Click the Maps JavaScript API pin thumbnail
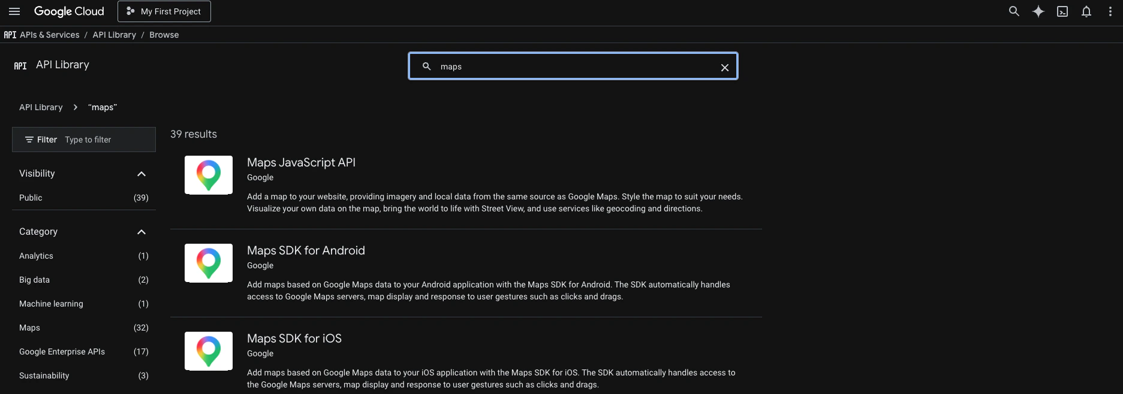This screenshot has height=394, width=1123. (209, 175)
